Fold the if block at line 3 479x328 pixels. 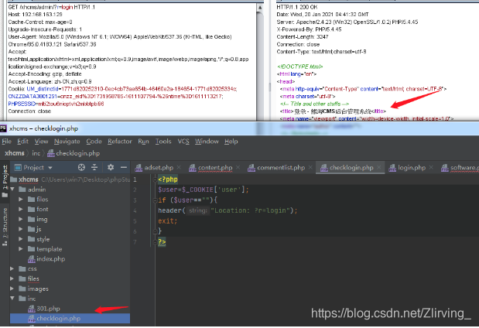pos(155,200)
